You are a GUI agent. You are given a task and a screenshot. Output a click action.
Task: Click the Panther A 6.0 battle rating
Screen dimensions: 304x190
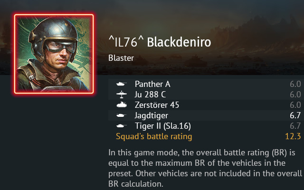tap(295, 85)
